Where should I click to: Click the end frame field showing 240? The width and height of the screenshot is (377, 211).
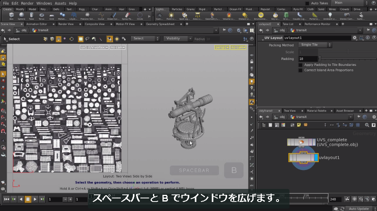[335, 199]
